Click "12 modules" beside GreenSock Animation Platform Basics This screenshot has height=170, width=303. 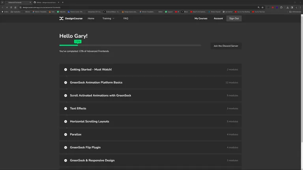(232, 83)
